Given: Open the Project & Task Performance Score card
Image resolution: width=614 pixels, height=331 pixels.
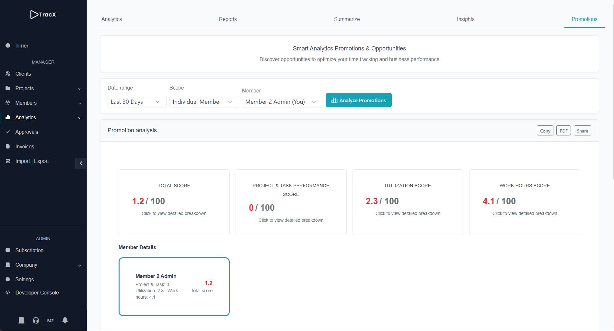Looking at the screenshot, I should click(x=291, y=202).
